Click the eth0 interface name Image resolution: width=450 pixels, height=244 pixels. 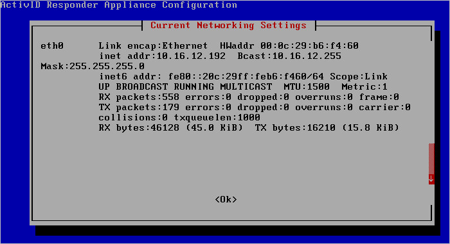[x=52, y=45]
